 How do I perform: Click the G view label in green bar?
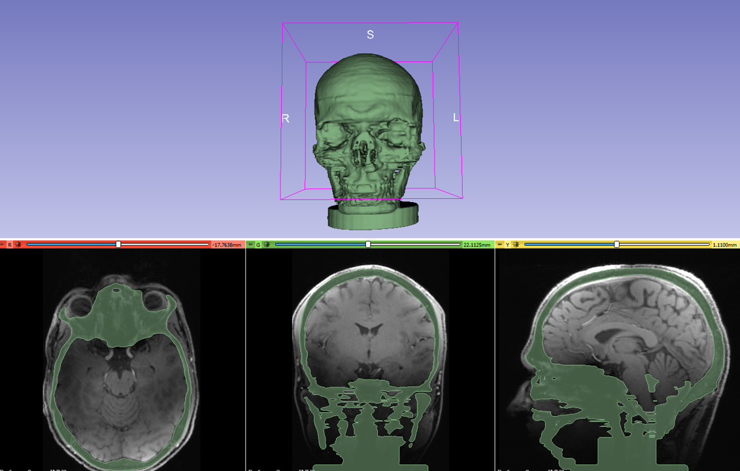pyautogui.click(x=258, y=245)
